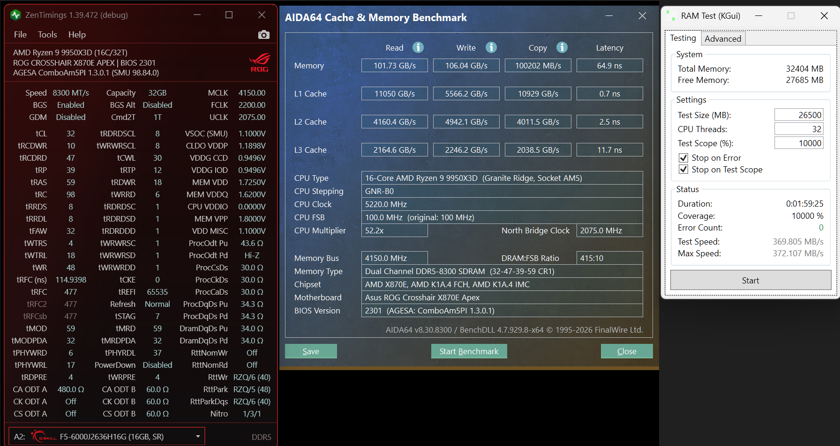Click the L3 Cache Latency value 11.7 ns
The width and height of the screenshot is (840, 446).
click(x=609, y=150)
